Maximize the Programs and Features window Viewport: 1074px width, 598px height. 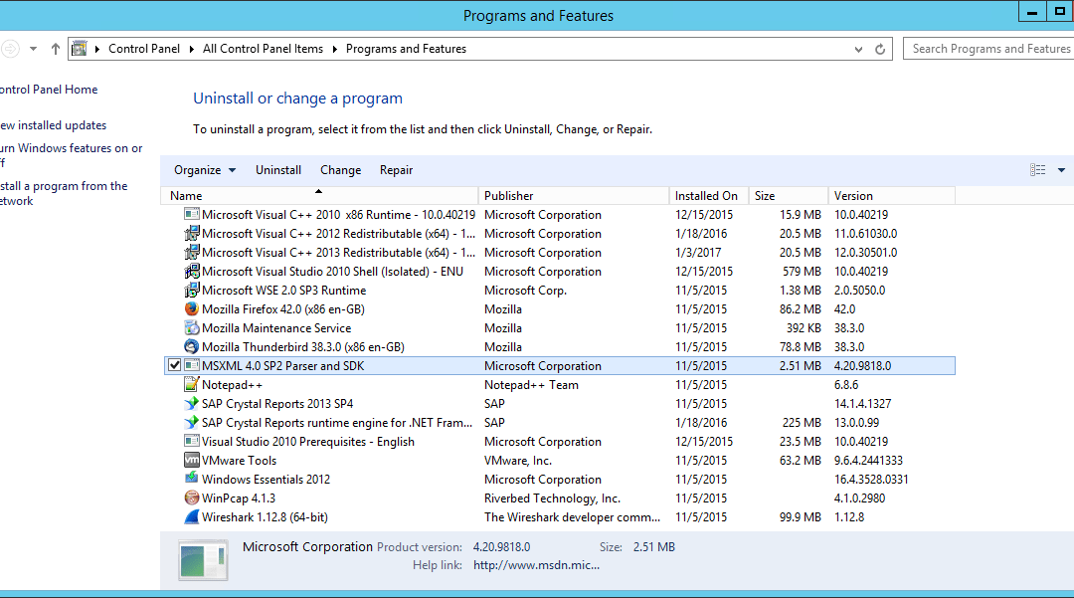pyautogui.click(x=1060, y=11)
